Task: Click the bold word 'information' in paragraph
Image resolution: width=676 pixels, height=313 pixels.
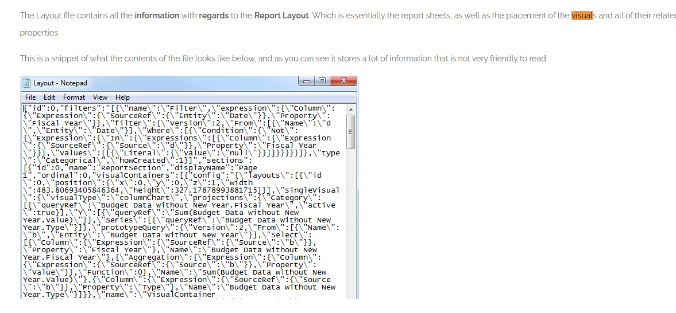Action: pyautogui.click(x=157, y=16)
